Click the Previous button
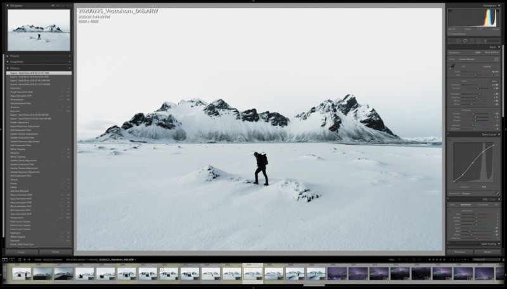 [460, 252]
